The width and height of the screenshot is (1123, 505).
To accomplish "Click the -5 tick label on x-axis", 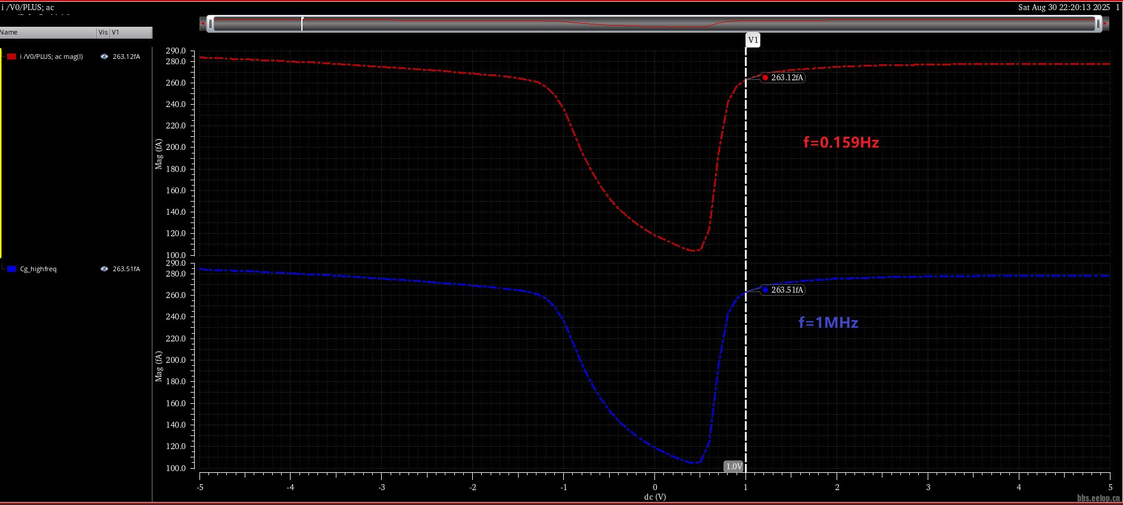I will pyautogui.click(x=200, y=487).
